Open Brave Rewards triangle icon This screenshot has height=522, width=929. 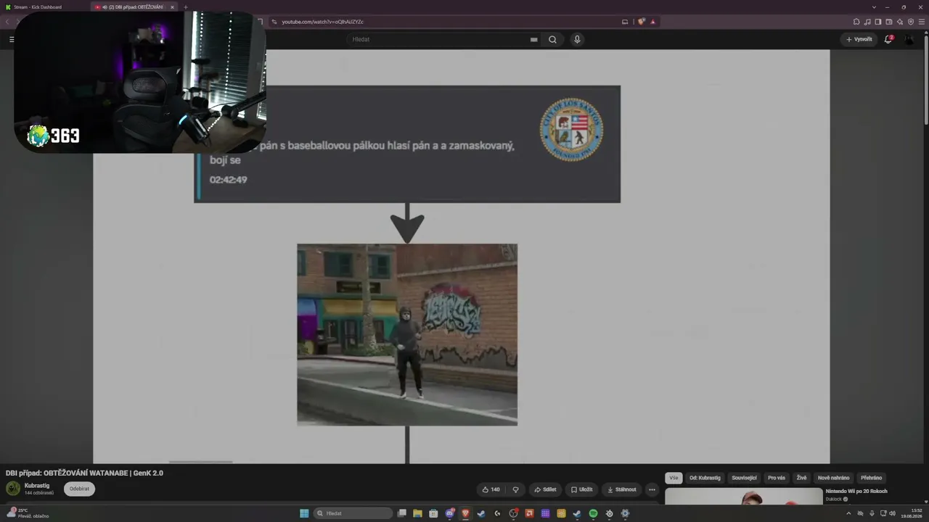click(652, 22)
